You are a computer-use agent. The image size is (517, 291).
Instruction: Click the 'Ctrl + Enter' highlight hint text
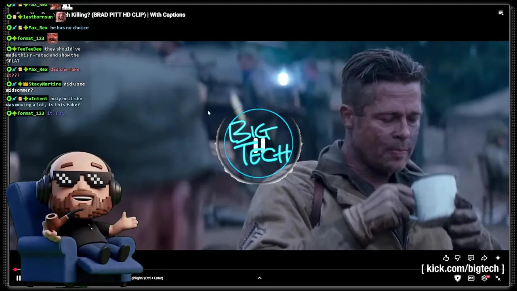click(147, 278)
